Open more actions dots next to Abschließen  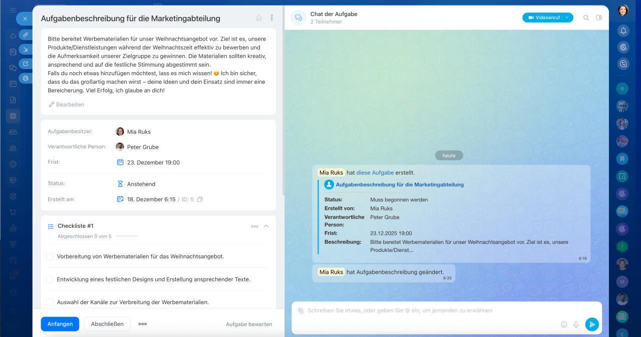pos(143,324)
